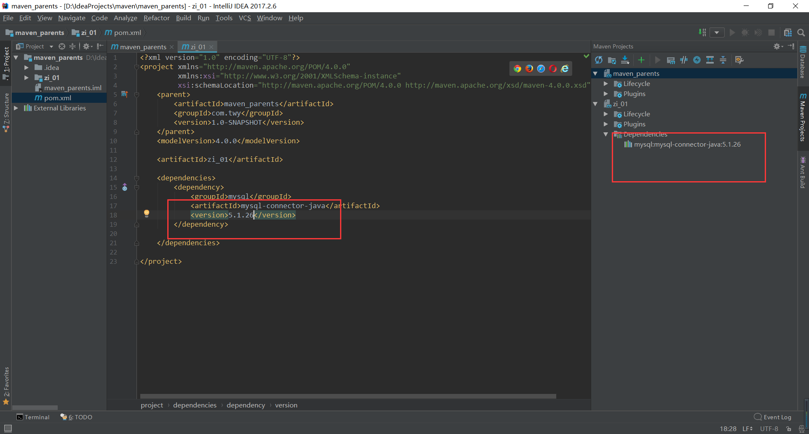Hide the Maven Projects panel

[791, 46]
